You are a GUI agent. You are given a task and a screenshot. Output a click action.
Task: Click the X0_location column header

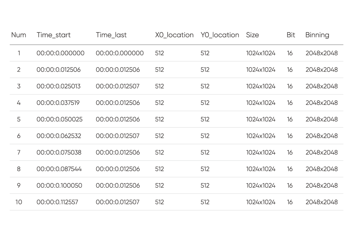pos(174,35)
